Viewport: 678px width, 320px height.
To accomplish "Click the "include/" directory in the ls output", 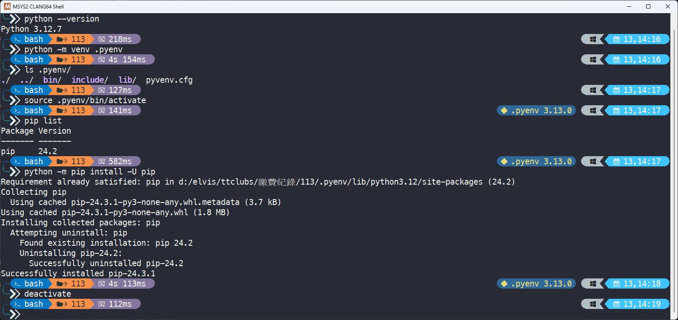I will [90, 80].
